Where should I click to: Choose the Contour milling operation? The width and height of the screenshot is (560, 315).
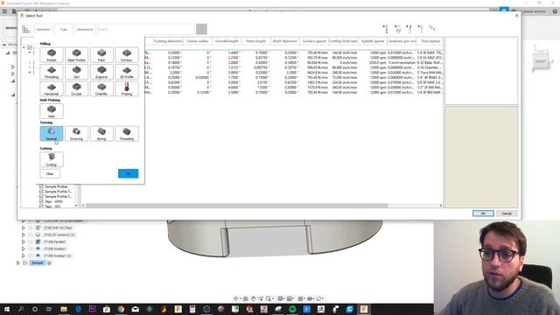[x=127, y=54]
